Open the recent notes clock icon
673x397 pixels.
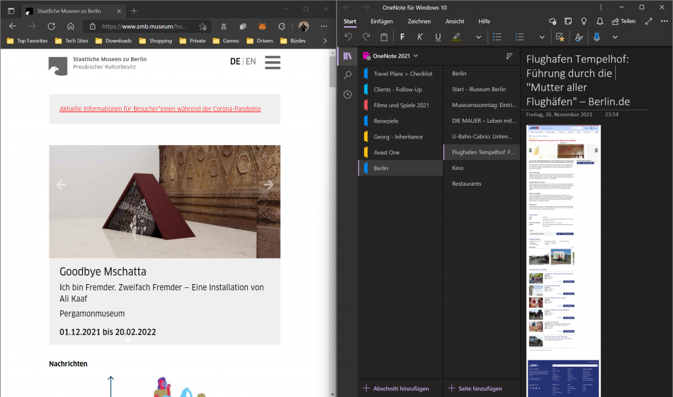(x=348, y=94)
